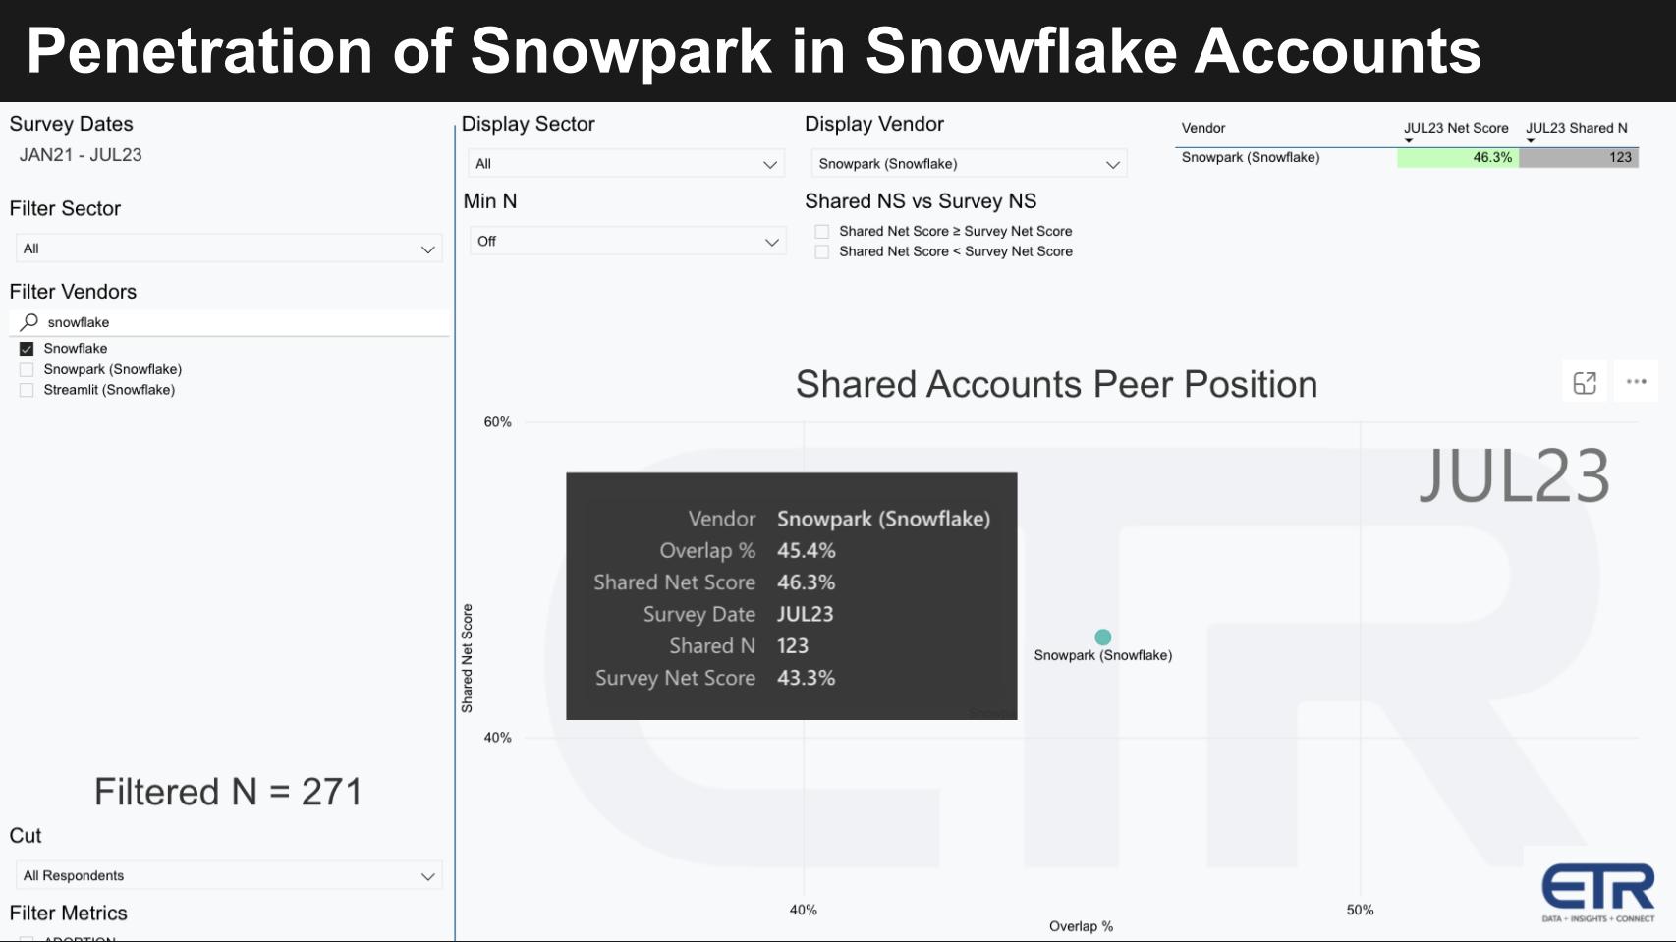Enable Shared Net Score ≥ Survey Net Score

pos(821,231)
